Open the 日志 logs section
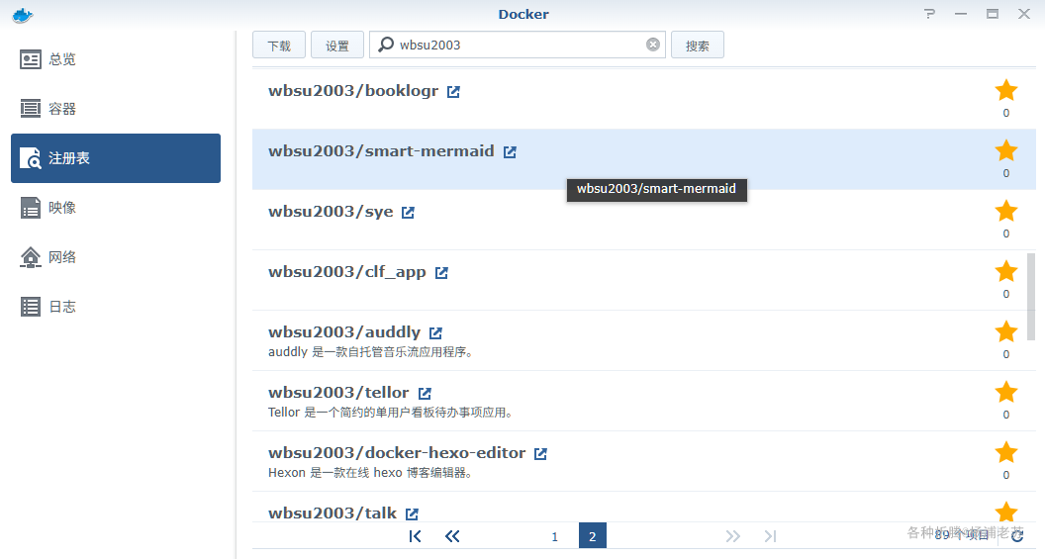This screenshot has width=1045, height=559. click(116, 306)
